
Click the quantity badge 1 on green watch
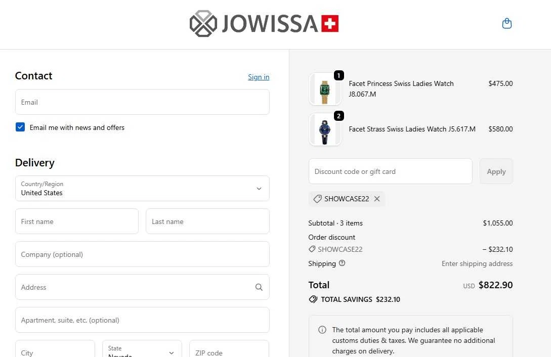339,75
